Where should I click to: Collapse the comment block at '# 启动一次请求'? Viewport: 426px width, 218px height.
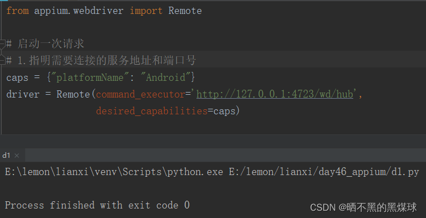pos(2,43)
